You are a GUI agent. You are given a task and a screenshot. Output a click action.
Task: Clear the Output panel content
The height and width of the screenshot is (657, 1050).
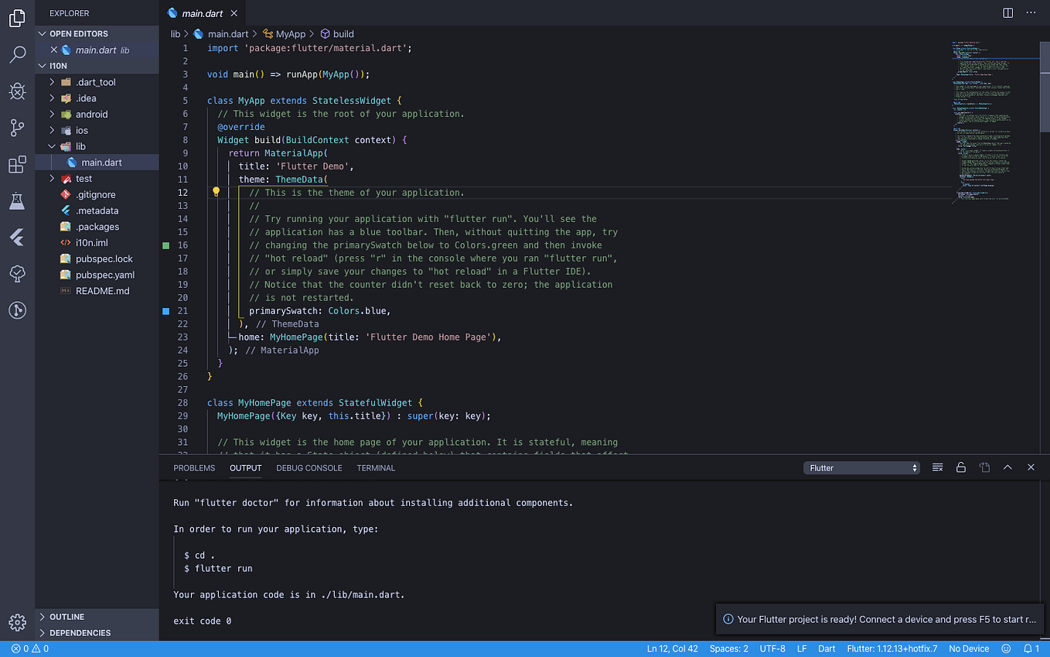[x=937, y=467]
